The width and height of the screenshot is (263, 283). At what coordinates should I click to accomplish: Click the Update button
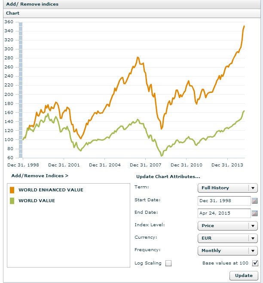point(244,276)
